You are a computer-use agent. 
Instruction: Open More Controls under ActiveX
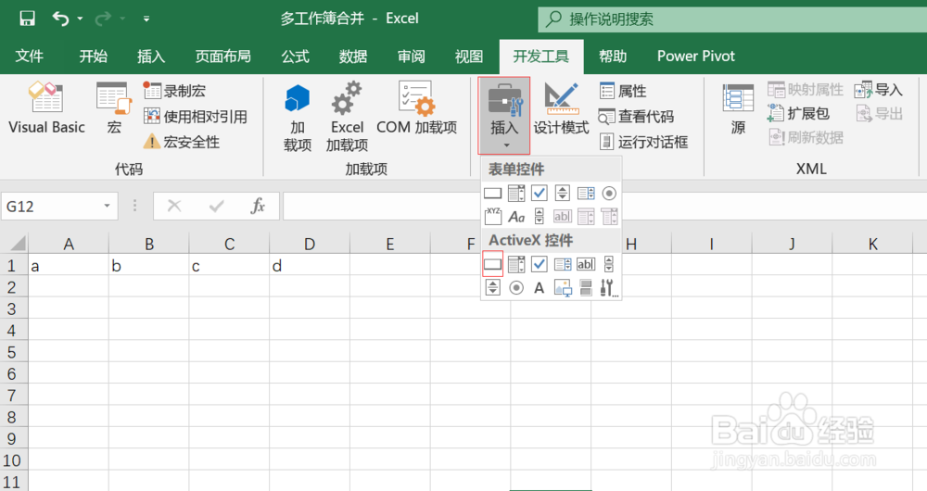point(609,288)
